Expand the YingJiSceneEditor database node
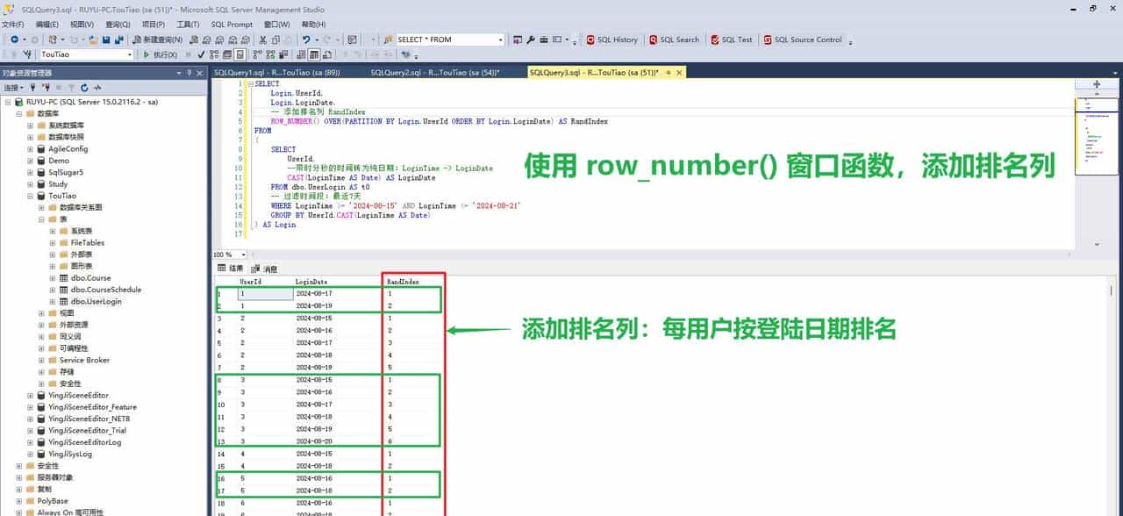 coord(30,395)
